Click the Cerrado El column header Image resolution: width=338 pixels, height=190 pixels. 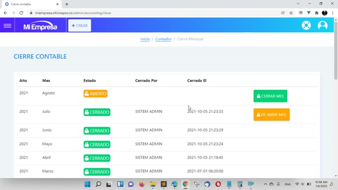tap(197, 81)
